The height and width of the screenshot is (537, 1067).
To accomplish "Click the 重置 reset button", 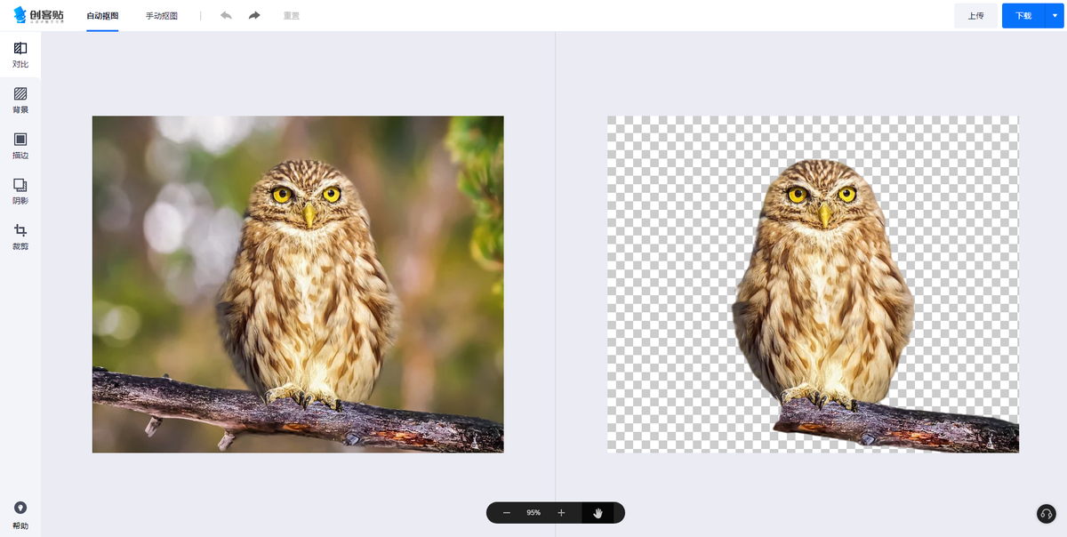I will 291,16.
